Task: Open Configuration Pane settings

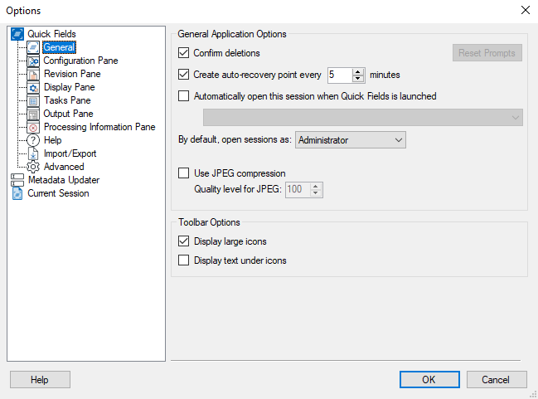Action: tap(80, 61)
